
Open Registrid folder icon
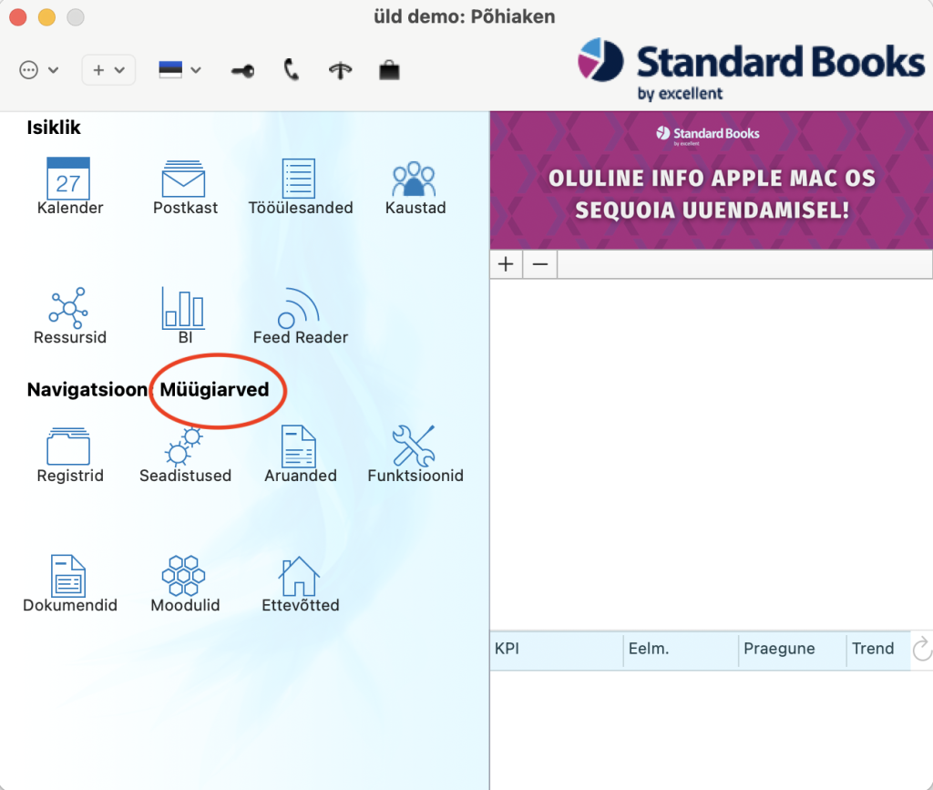(69, 446)
